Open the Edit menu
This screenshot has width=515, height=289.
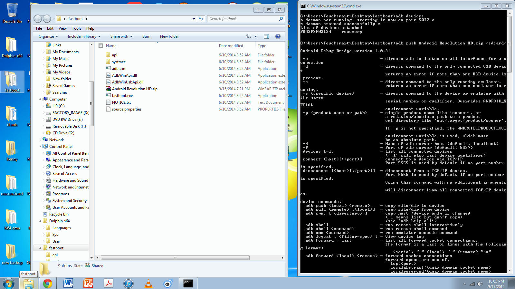(x=50, y=28)
